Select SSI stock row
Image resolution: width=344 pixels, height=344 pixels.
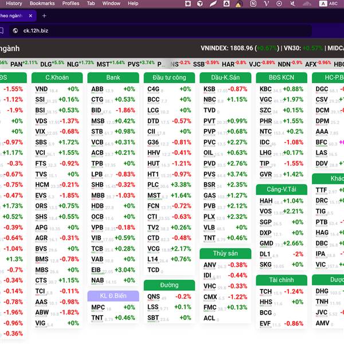point(57,100)
